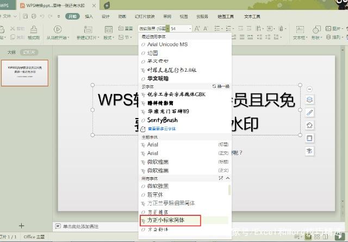
Task: Click the shape fill bucket icon beside text box
Action: pyautogui.click(x=309, y=125)
